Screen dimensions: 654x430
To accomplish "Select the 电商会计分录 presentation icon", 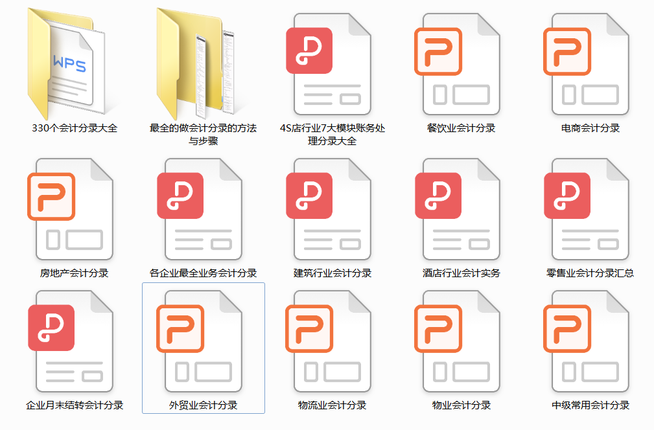I will pos(587,64).
